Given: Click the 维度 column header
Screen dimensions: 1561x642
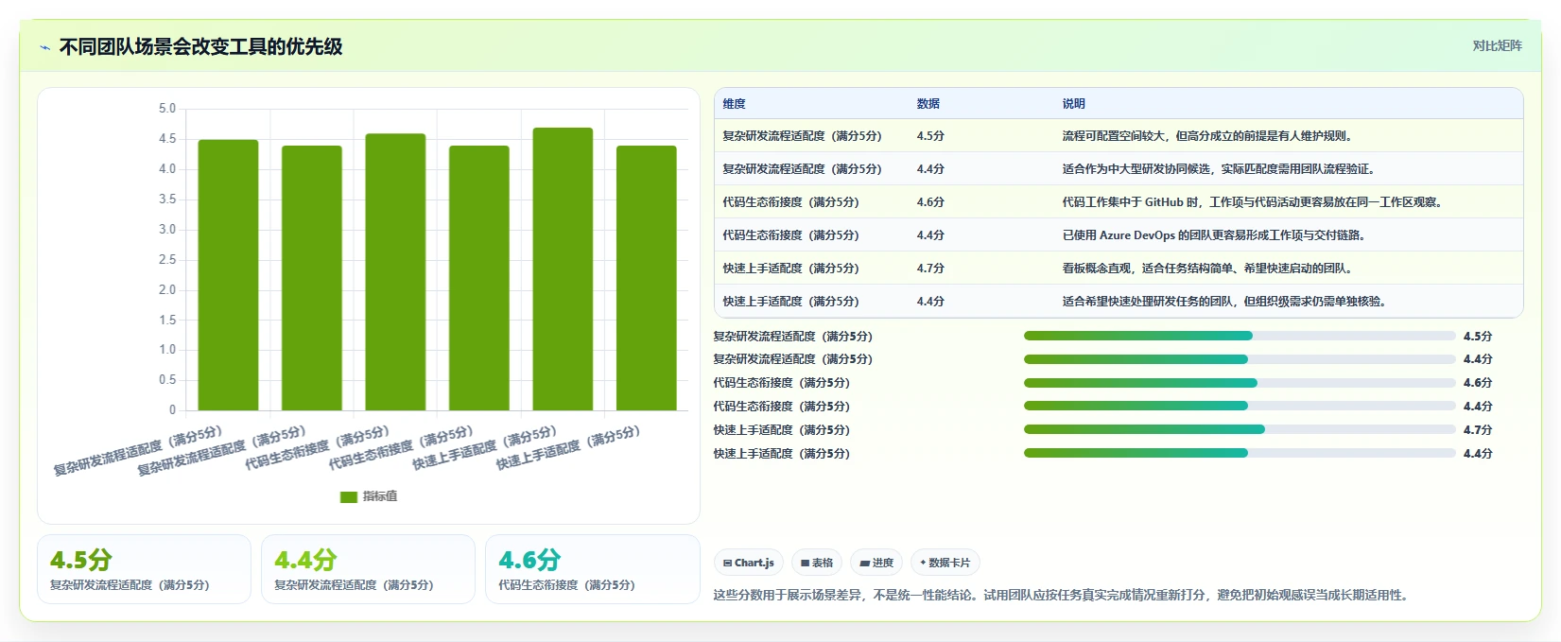Looking at the screenshot, I should [735, 104].
